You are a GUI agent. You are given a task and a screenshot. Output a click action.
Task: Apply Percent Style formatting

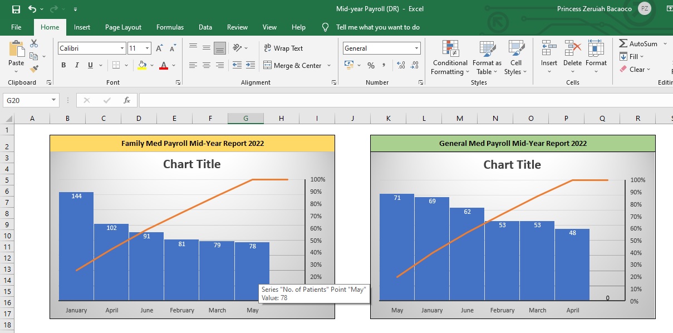371,66
